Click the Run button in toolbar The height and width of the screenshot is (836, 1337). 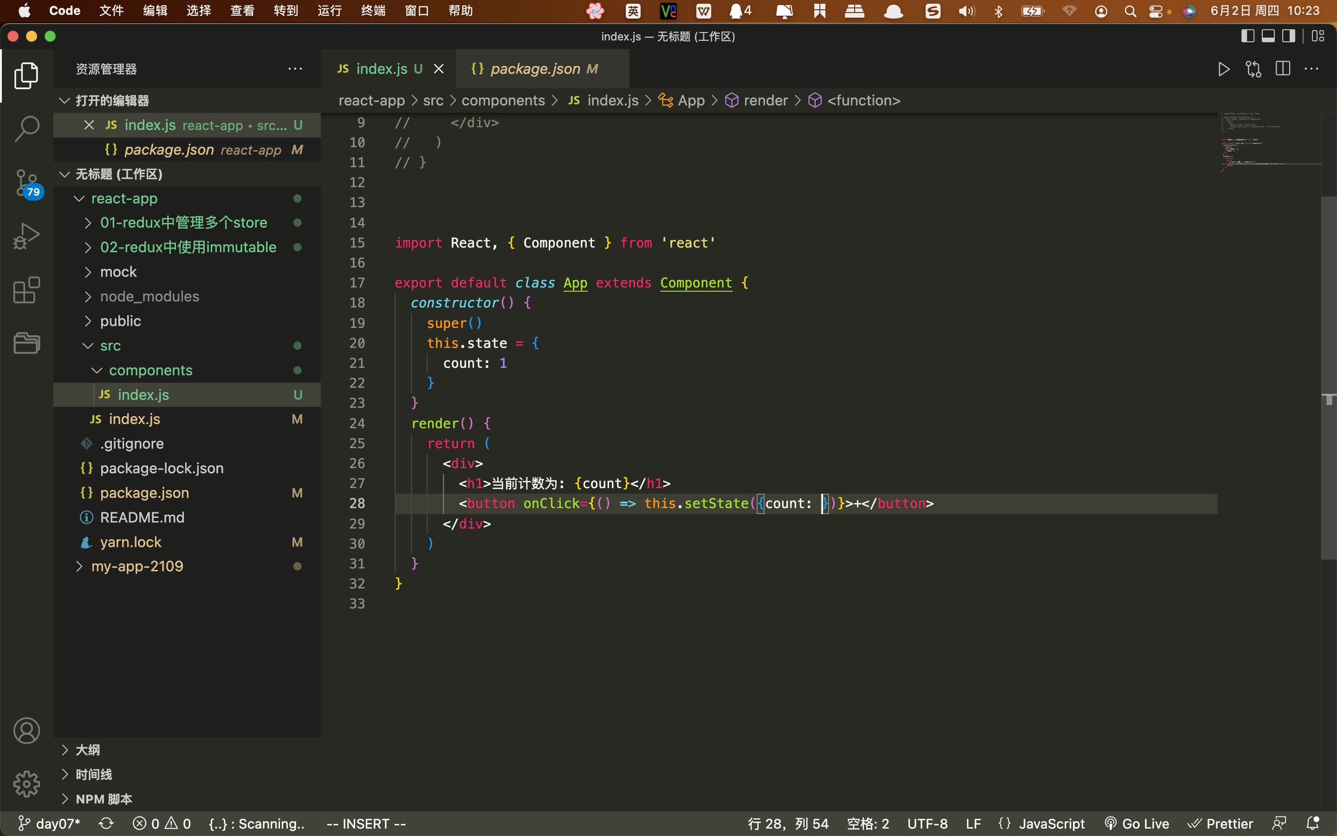(1222, 68)
